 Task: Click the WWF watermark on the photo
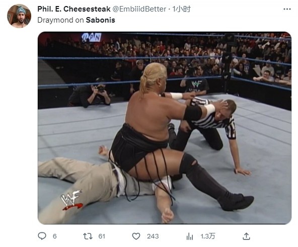pos(71,200)
